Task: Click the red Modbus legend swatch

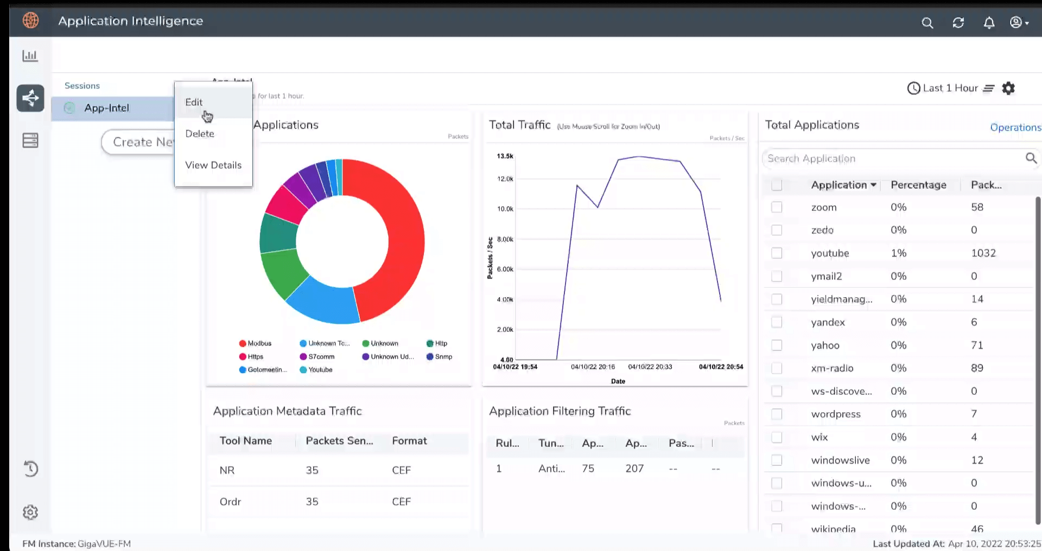Action: [x=243, y=343]
